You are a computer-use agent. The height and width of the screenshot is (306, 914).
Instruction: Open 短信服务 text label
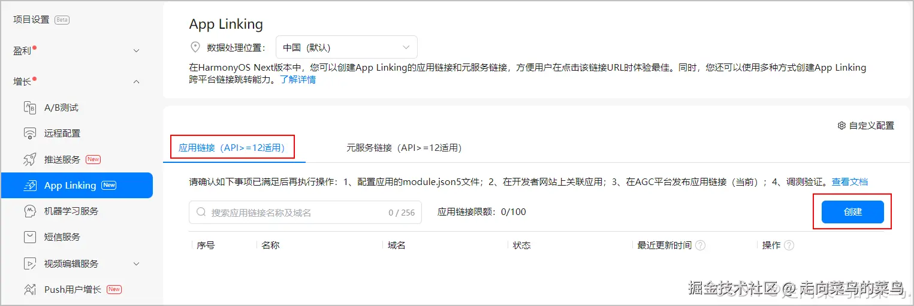point(62,237)
